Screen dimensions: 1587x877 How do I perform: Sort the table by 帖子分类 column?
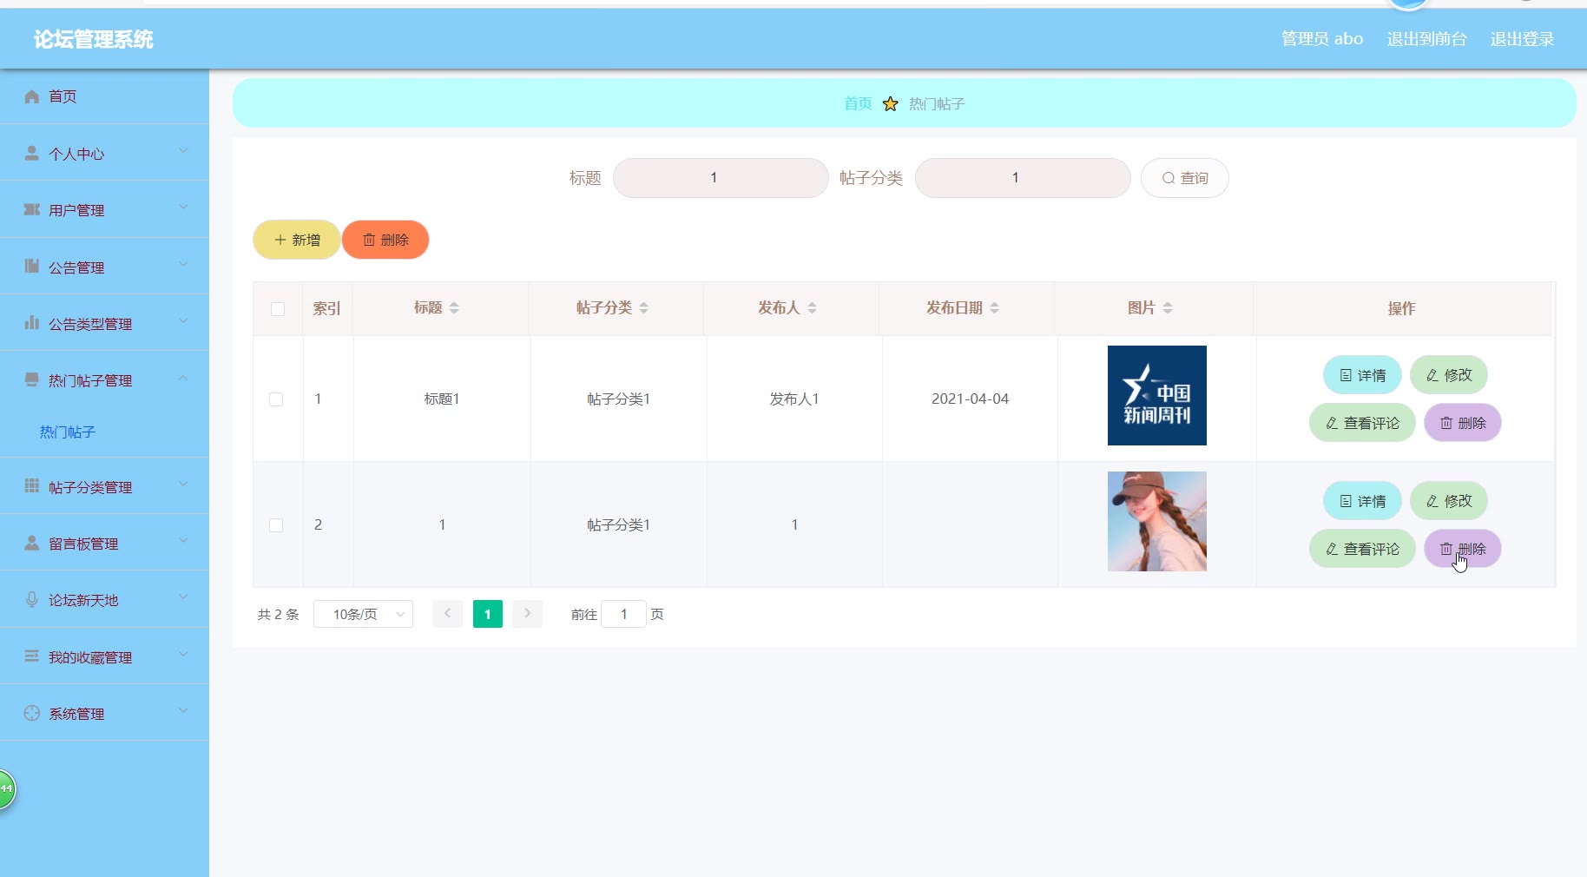(x=643, y=308)
